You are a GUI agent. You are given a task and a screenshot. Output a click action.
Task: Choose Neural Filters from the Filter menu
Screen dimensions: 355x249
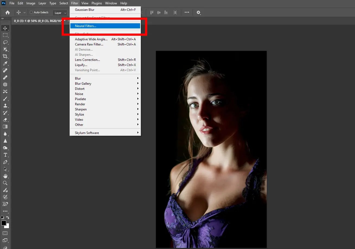pos(105,26)
